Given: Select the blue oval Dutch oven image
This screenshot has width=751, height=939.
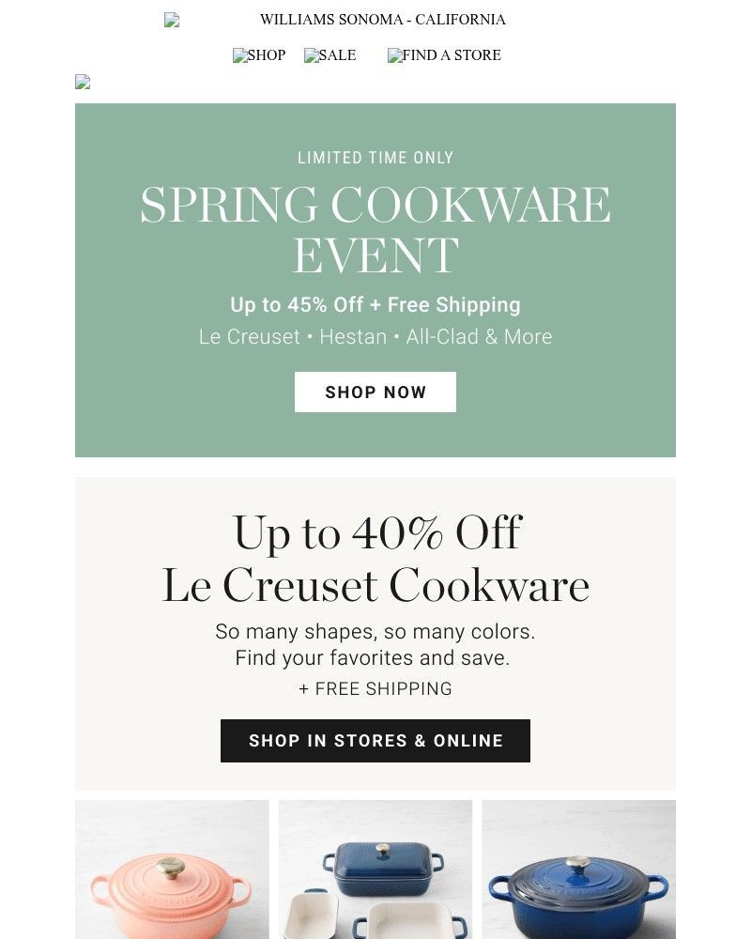Looking at the screenshot, I should click(x=578, y=868).
